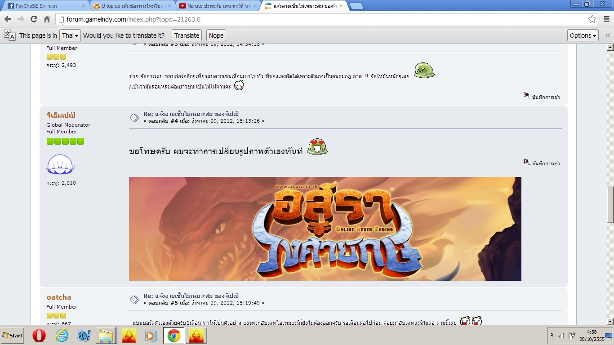Click the avatar image of จีเอ็มเปเป้
Screen dimensions: 614x345
pyautogui.click(x=61, y=165)
